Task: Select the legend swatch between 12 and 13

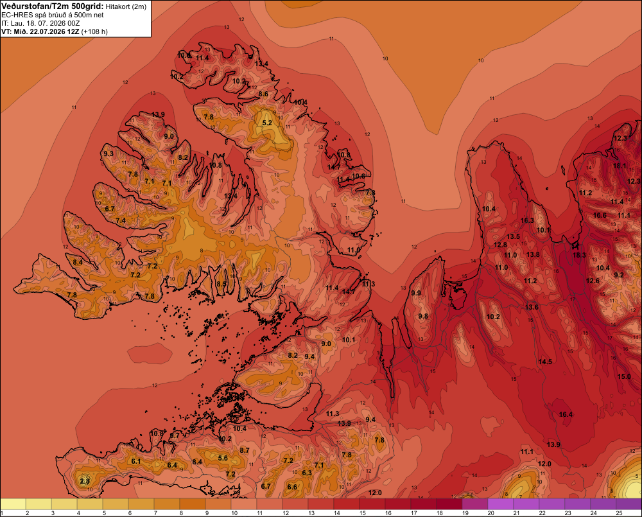Action: point(295,504)
